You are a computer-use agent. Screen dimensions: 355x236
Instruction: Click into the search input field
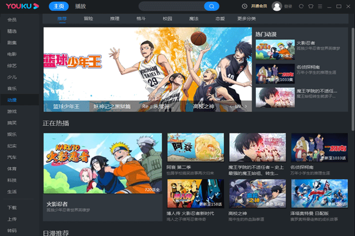[x=171, y=6]
